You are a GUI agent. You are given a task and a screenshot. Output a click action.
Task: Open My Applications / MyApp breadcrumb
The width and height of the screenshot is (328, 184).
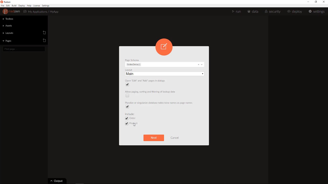[x=41, y=12]
